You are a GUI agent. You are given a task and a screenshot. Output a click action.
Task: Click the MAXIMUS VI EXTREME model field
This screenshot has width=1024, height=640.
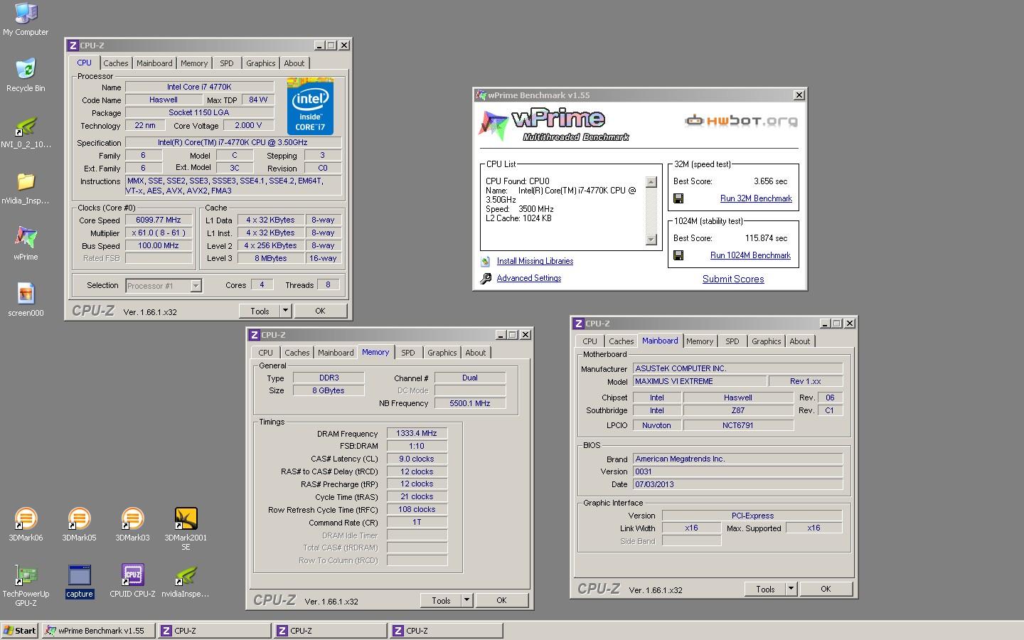pyautogui.click(x=700, y=381)
